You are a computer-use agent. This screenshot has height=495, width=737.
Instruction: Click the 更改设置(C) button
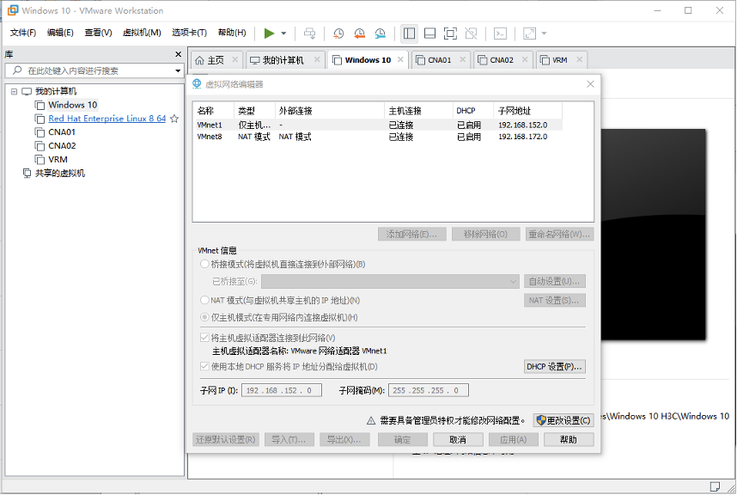(x=563, y=420)
